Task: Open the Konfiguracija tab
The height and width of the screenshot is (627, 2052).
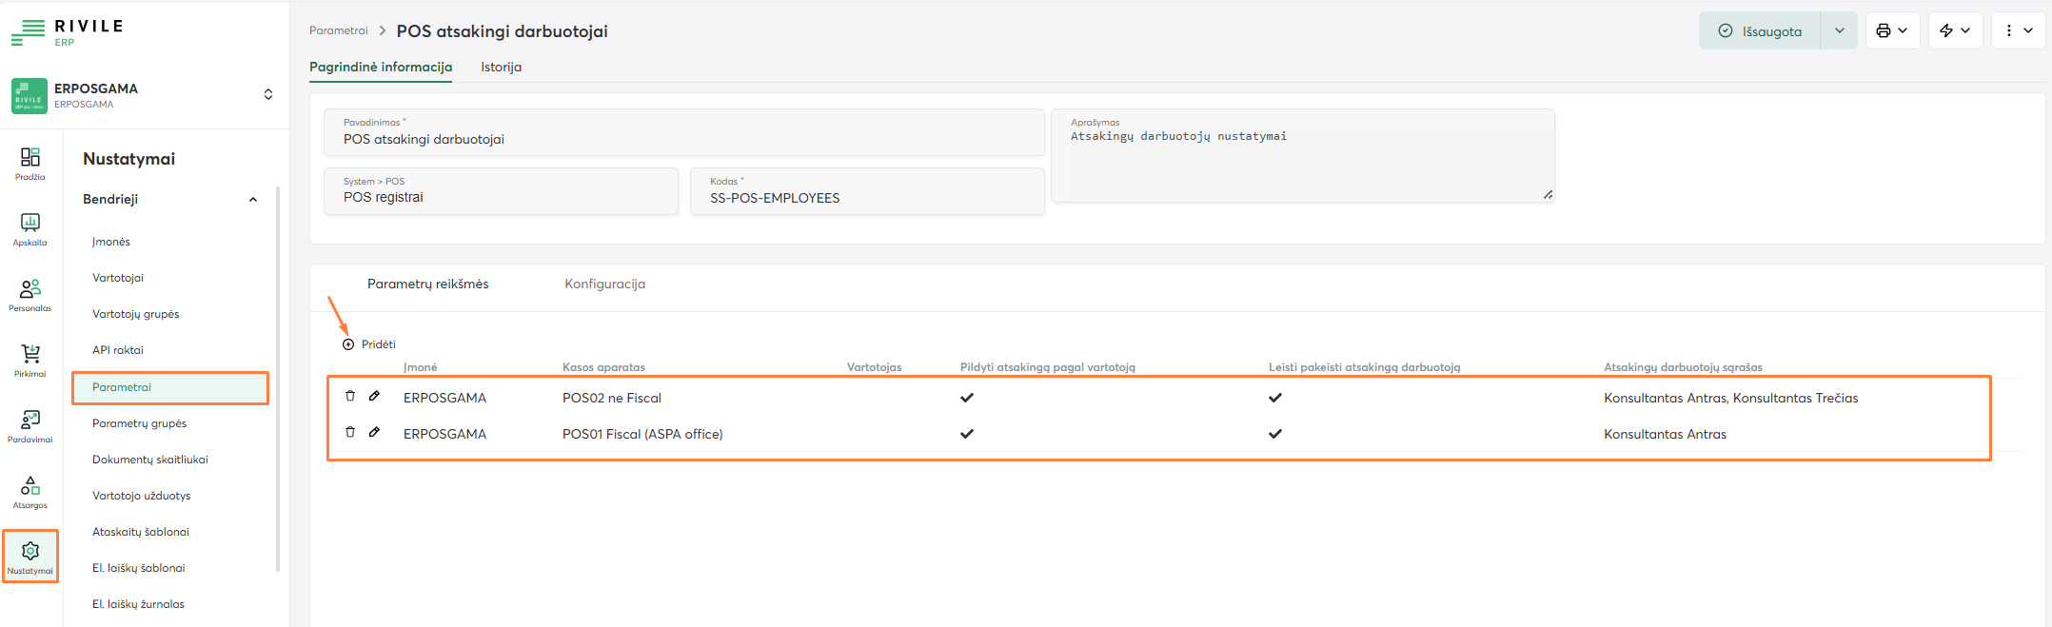Action: click(x=604, y=284)
